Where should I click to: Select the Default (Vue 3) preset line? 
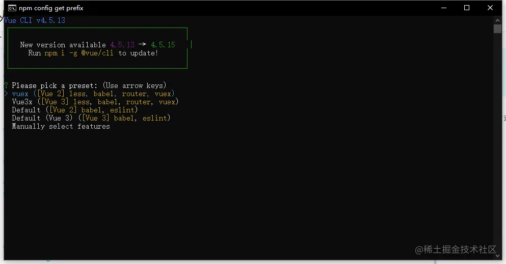coord(91,118)
